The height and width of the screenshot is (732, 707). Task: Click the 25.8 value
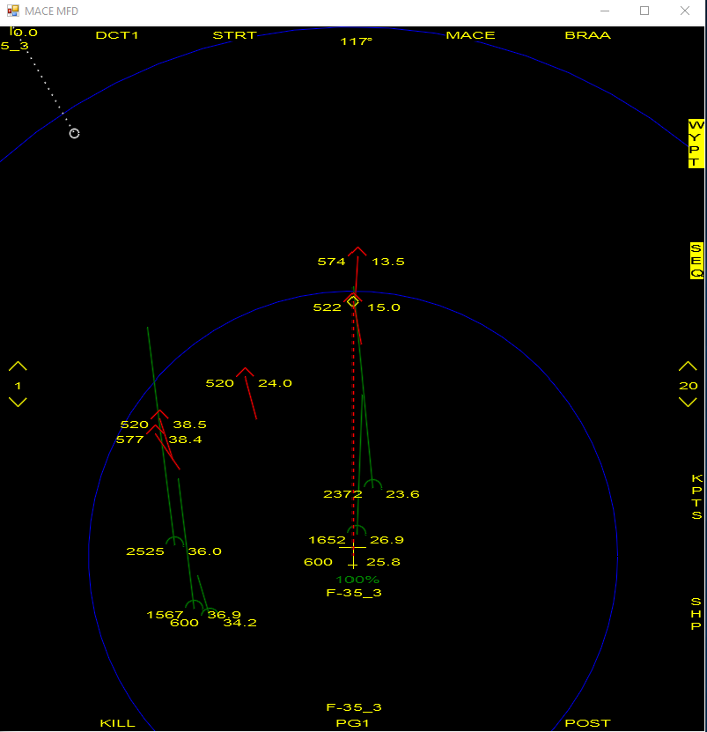click(x=383, y=562)
